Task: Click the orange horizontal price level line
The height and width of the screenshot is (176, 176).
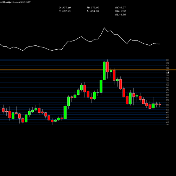Action: (x=88, y=70)
